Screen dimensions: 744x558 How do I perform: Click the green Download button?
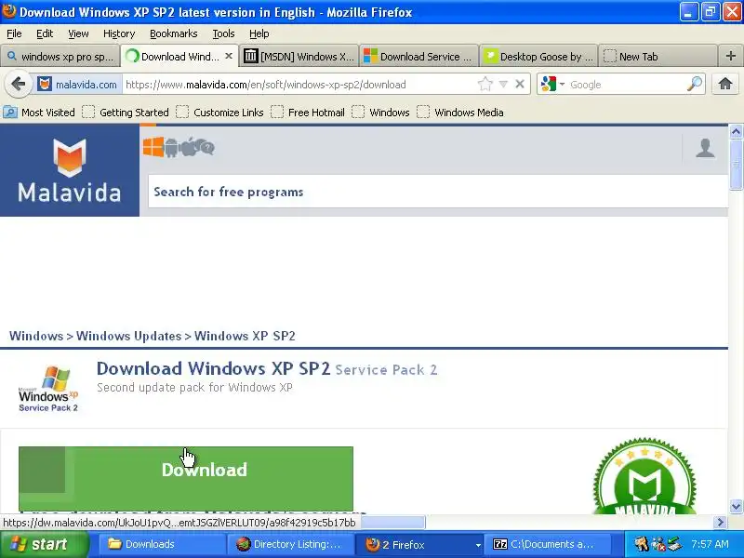[186, 478]
